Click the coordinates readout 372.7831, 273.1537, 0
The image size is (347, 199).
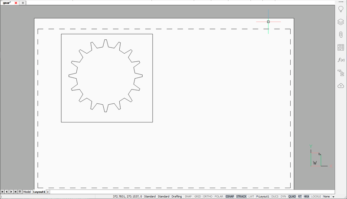(x=127, y=196)
